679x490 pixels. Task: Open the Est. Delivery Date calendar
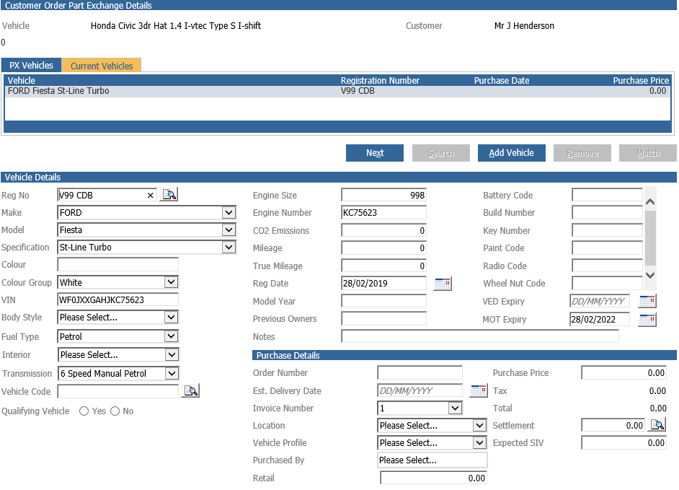pyautogui.click(x=479, y=390)
